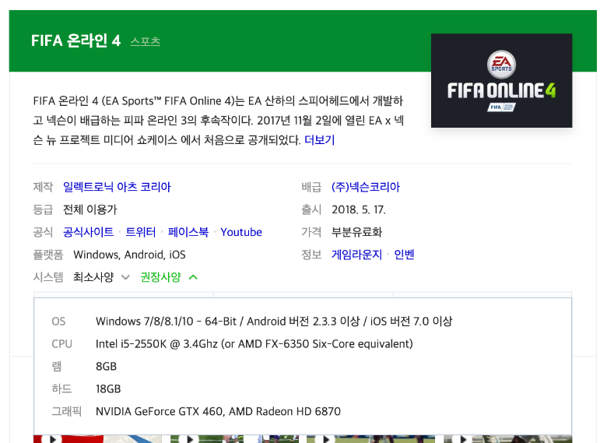Open the 게임라운지 info link
The height and width of the screenshot is (443, 600).
[x=356, y=255]
